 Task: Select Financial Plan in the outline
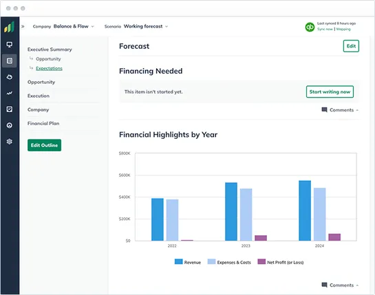coord(43,123)
